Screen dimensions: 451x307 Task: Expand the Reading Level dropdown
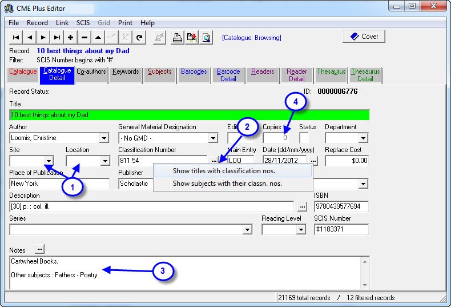(x=301, y=229)
